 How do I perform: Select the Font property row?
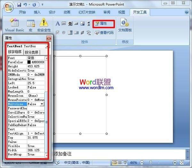click(x=26, y=58)
